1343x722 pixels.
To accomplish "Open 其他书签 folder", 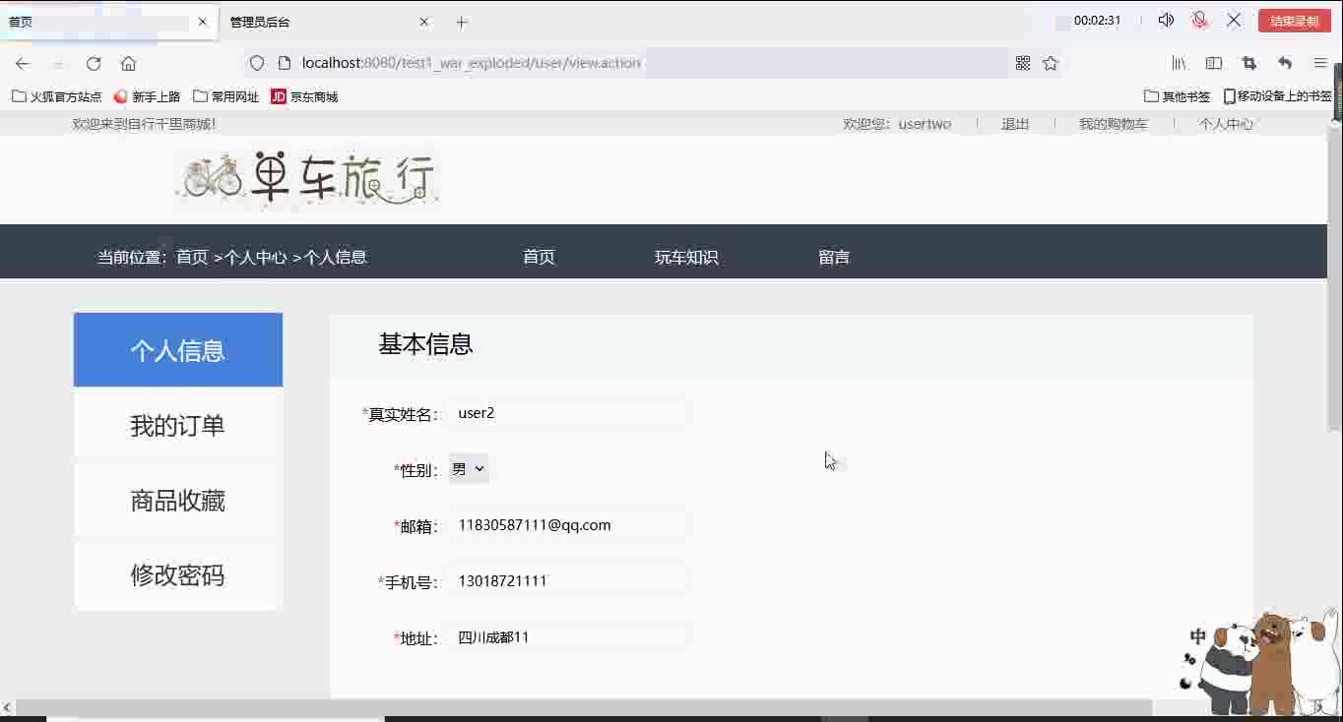I will 1178,96.
